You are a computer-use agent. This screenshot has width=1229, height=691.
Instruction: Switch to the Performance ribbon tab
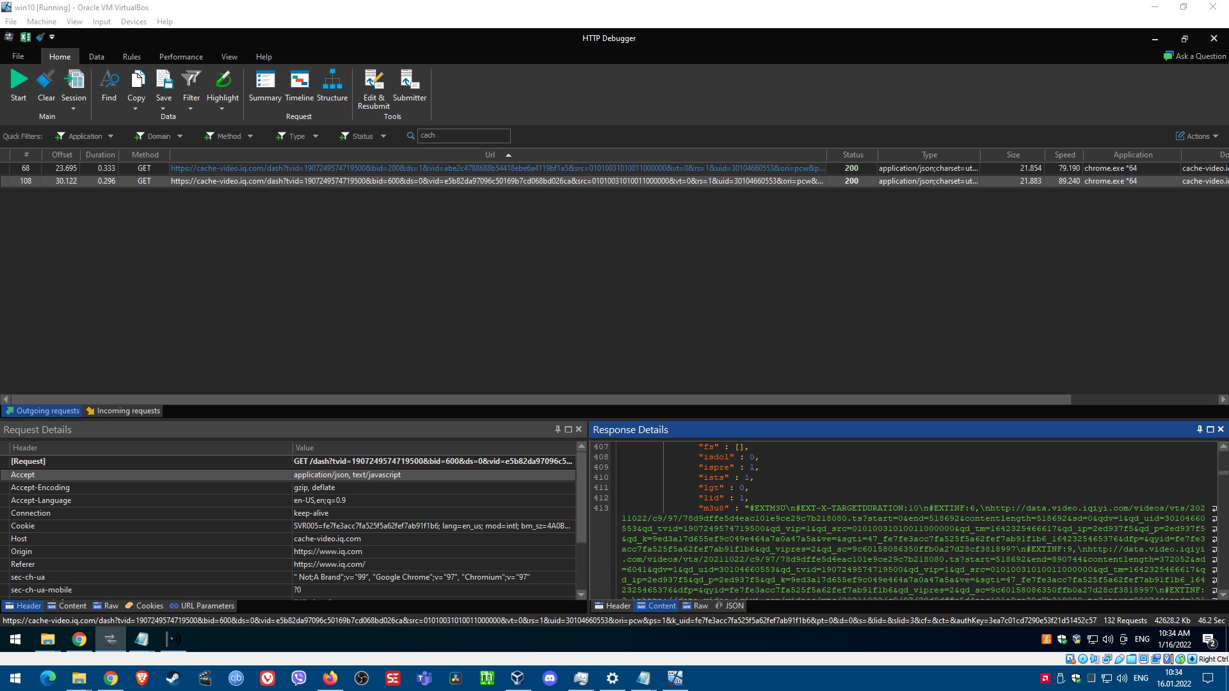click(x=181, y=57)
